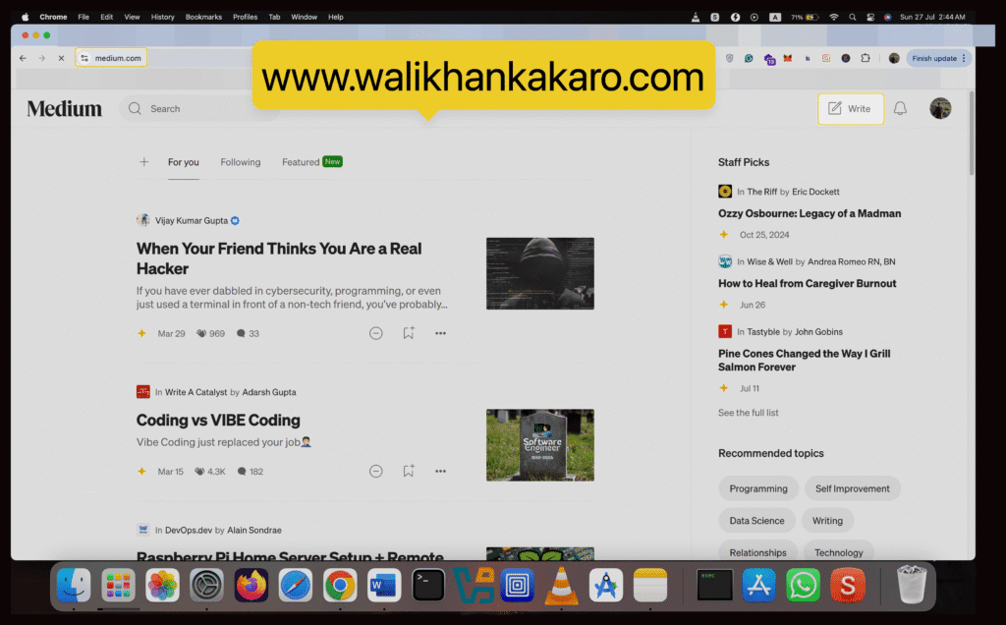This screenshot has height=625, width=1006.
Task: Open Microsoft Word from the dock
Action: pos(384,585)
